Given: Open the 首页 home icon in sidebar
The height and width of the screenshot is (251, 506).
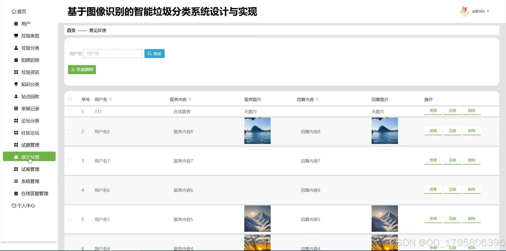Looking at the screenshot, I should pos(14,11).
